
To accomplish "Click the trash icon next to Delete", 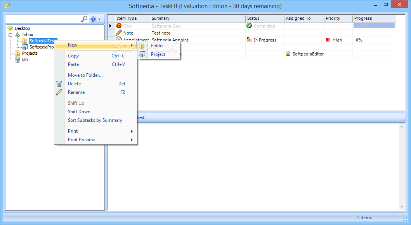I will pos(59,84).
